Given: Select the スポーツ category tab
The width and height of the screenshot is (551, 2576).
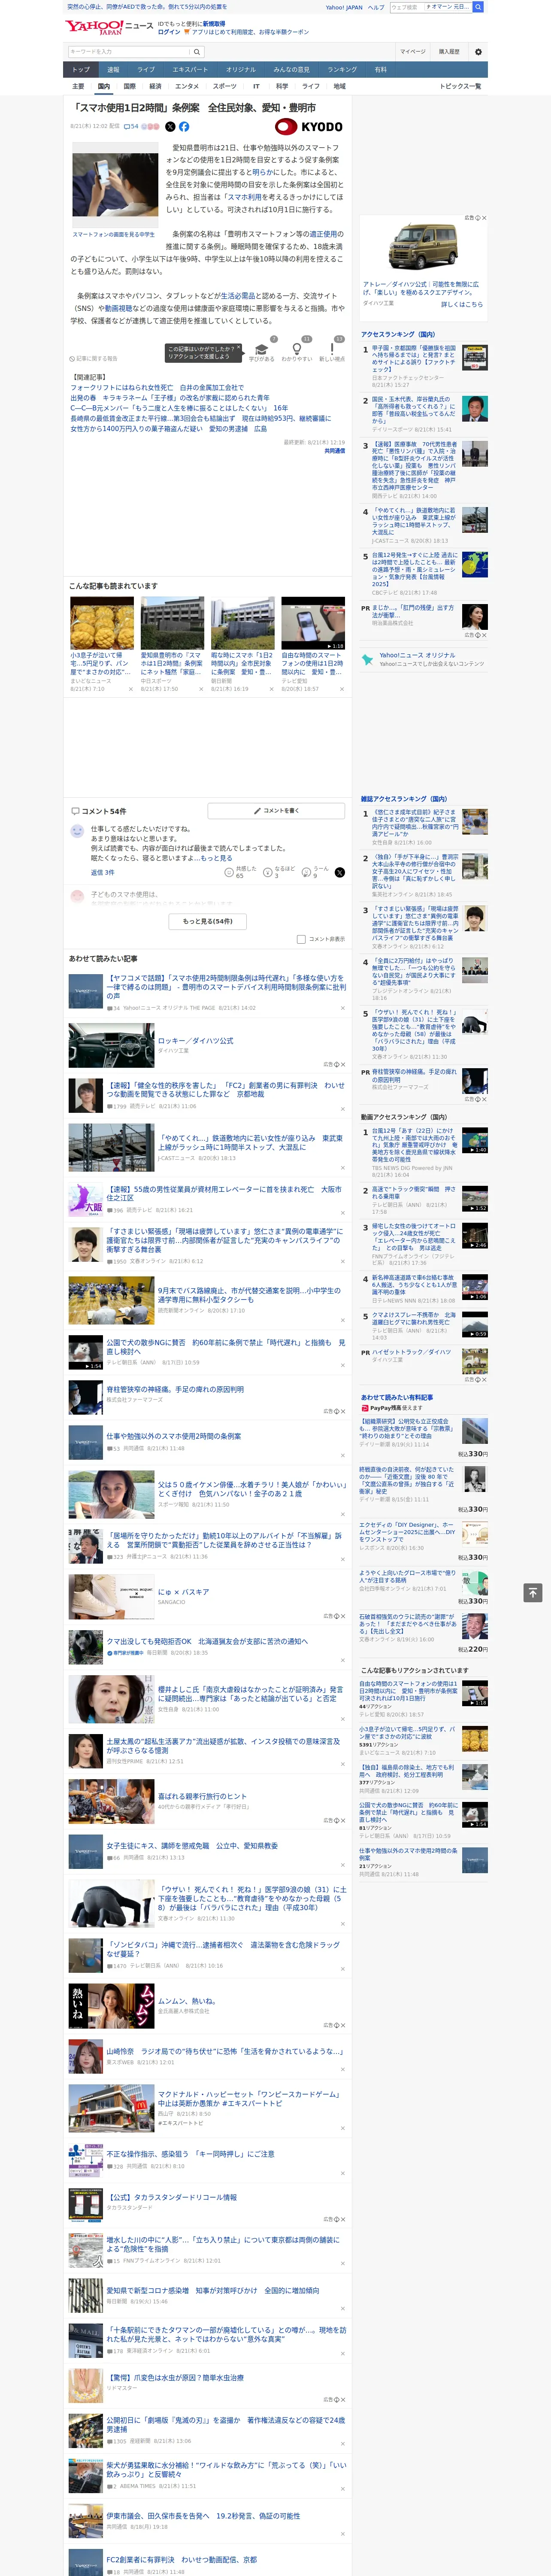Looking at the screenshot, I should 225,86.
